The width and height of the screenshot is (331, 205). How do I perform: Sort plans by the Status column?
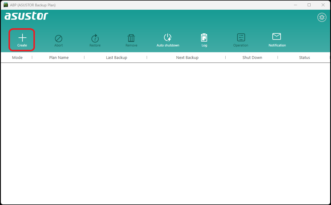point(304,57)
